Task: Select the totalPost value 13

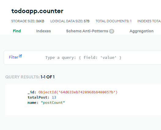Action: click(x=54, y=97)
